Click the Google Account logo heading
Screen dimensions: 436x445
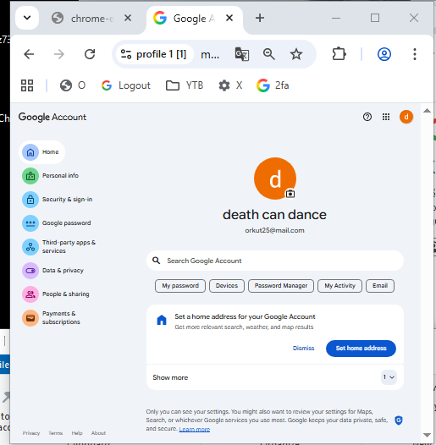click(52, 117)
